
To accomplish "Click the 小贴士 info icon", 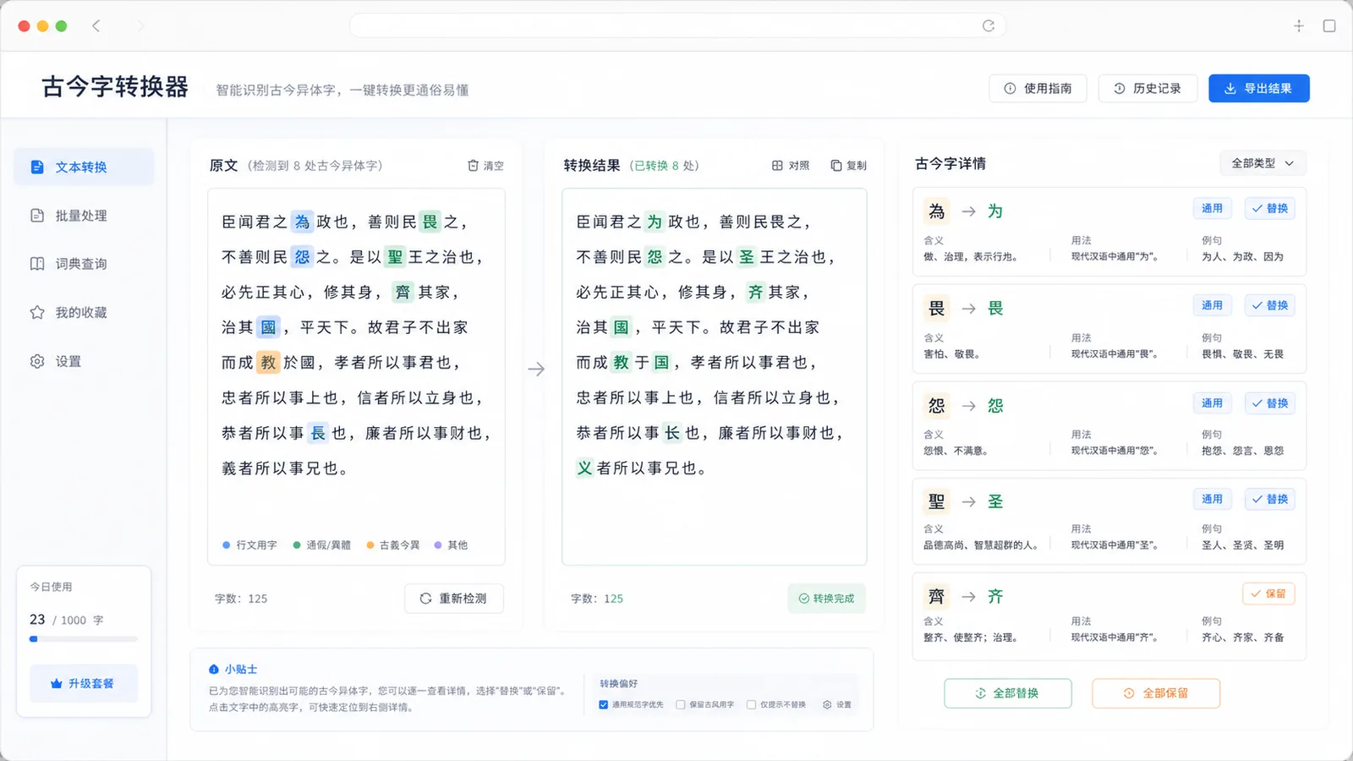I will 214,669.
